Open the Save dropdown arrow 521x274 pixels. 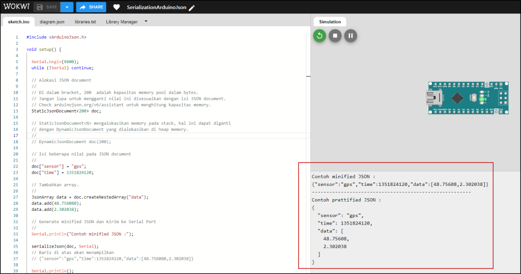coord(67,7)
